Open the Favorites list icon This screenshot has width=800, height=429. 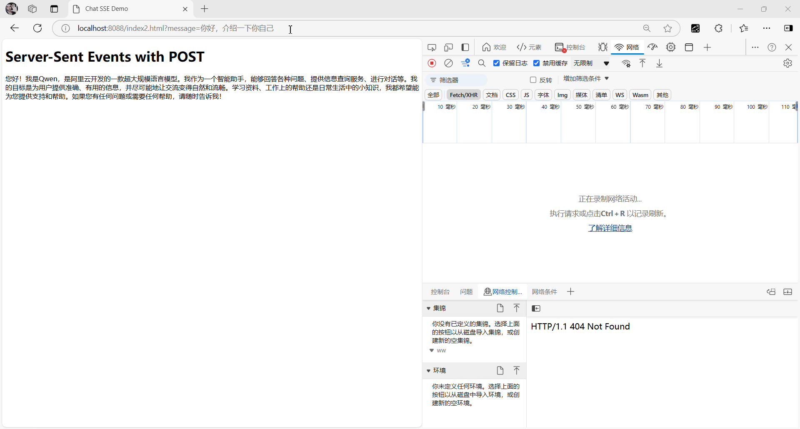(744, 28)
